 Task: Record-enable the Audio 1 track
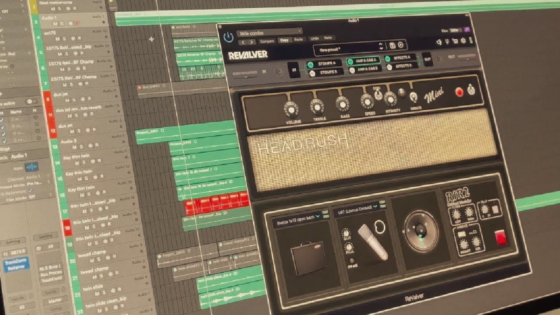point(76,23)
